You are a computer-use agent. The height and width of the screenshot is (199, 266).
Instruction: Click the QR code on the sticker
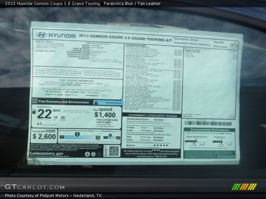click(114, 151)
